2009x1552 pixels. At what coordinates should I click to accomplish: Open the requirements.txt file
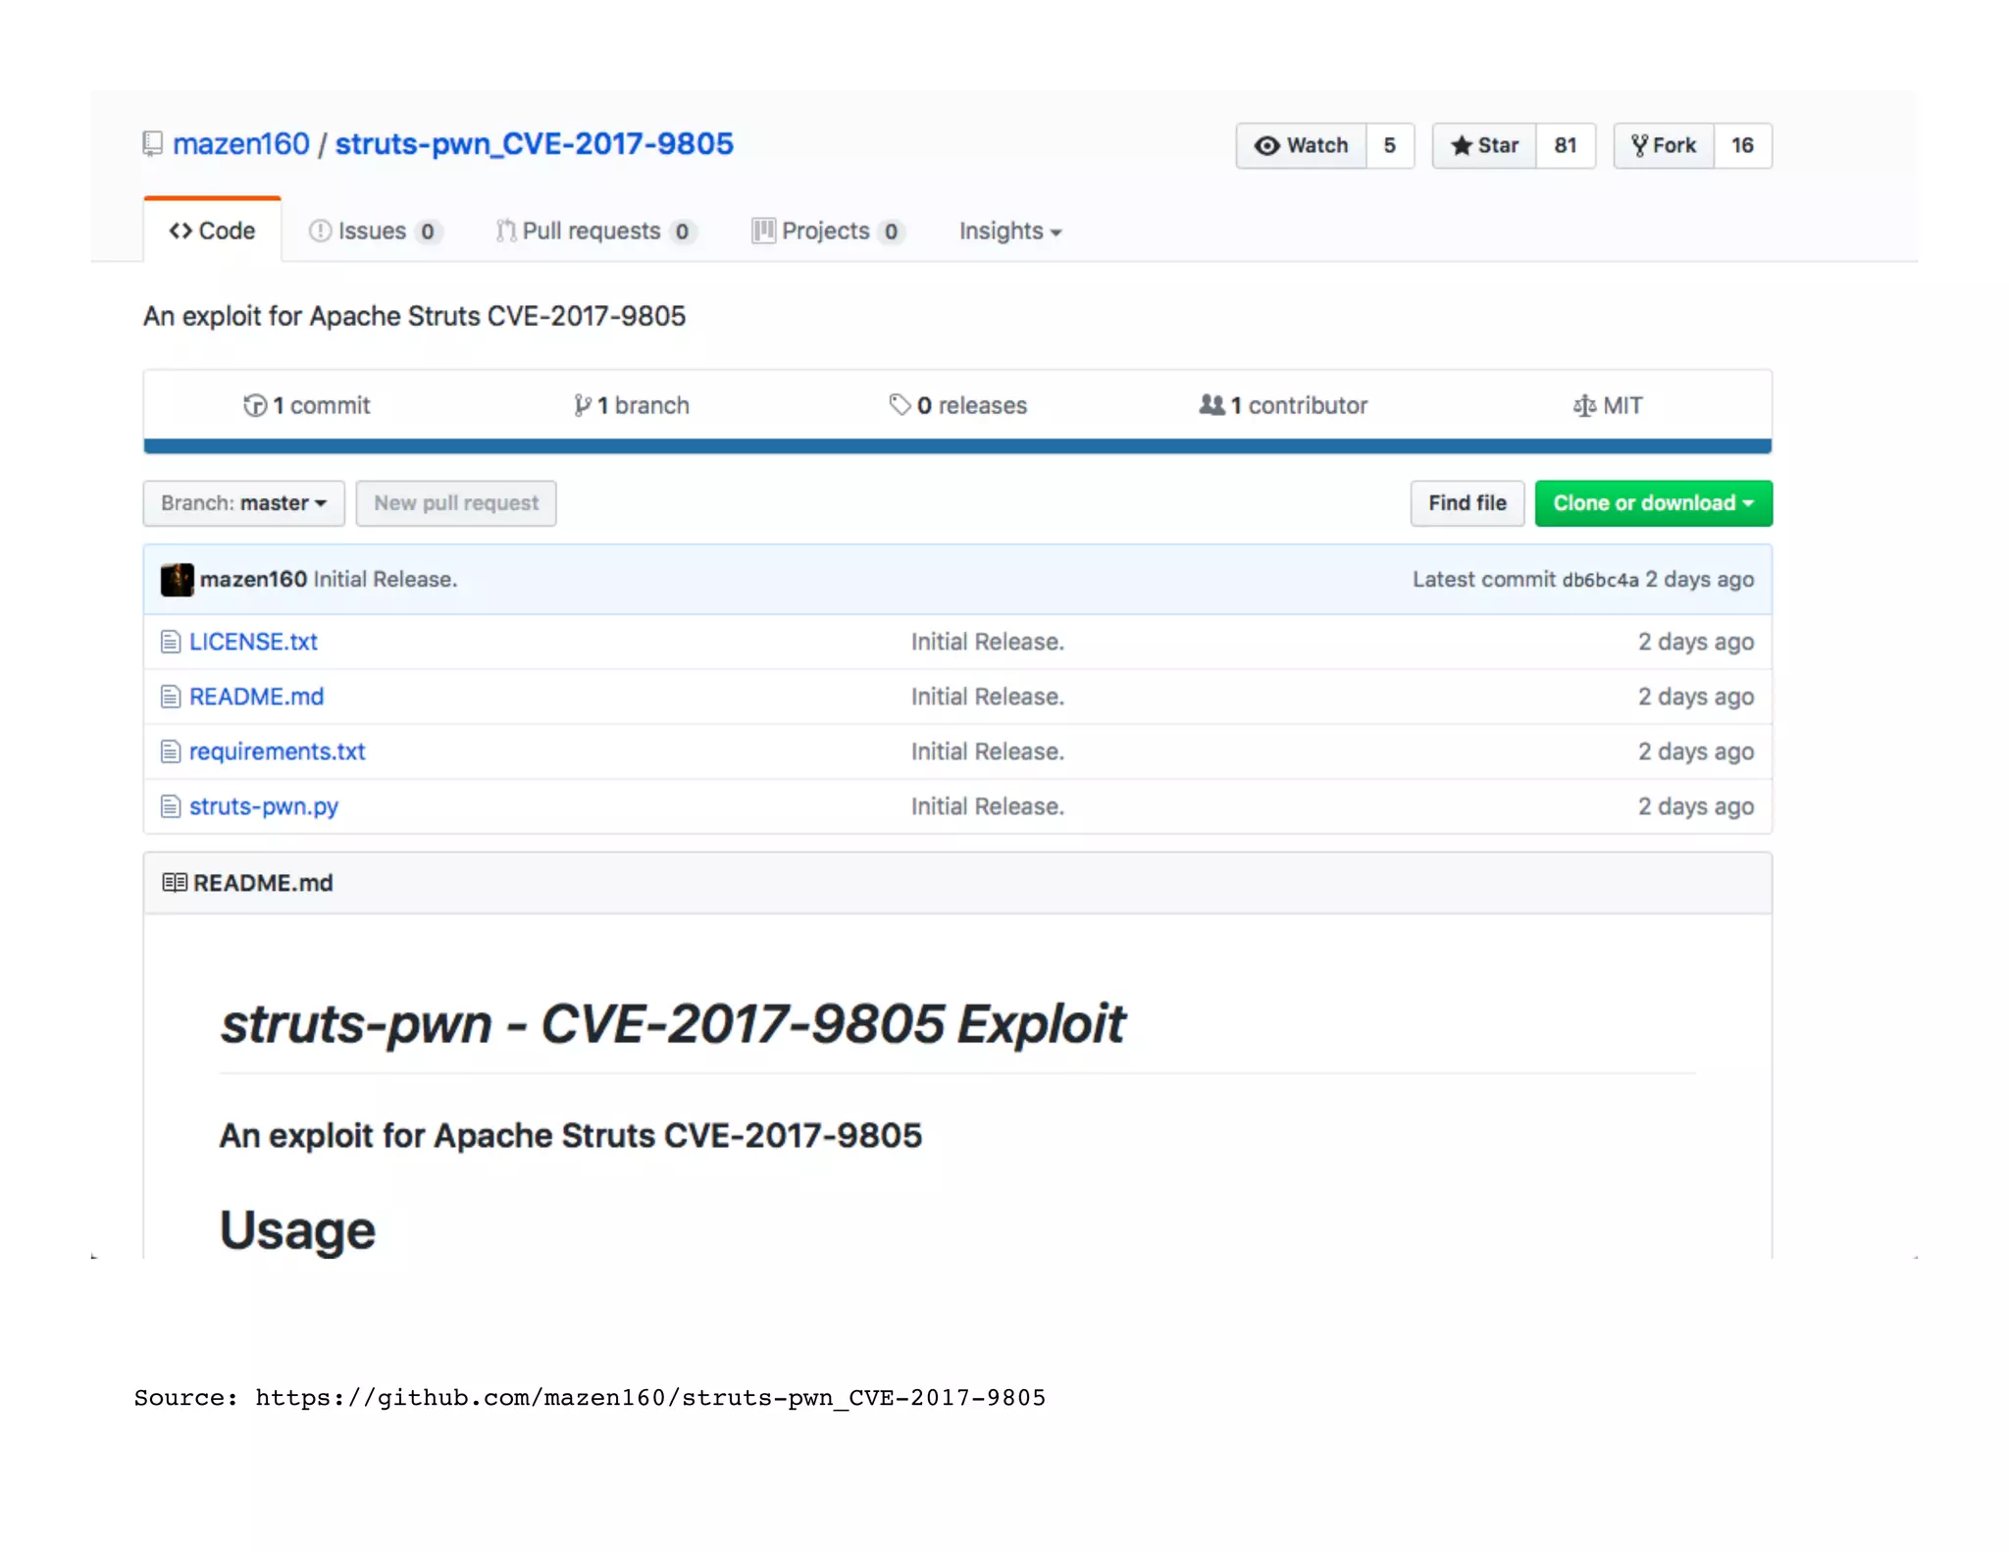pyautogui.click(x=277, y=751)
